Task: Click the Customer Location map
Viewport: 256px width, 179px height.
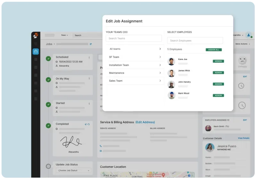Action: 147,175
